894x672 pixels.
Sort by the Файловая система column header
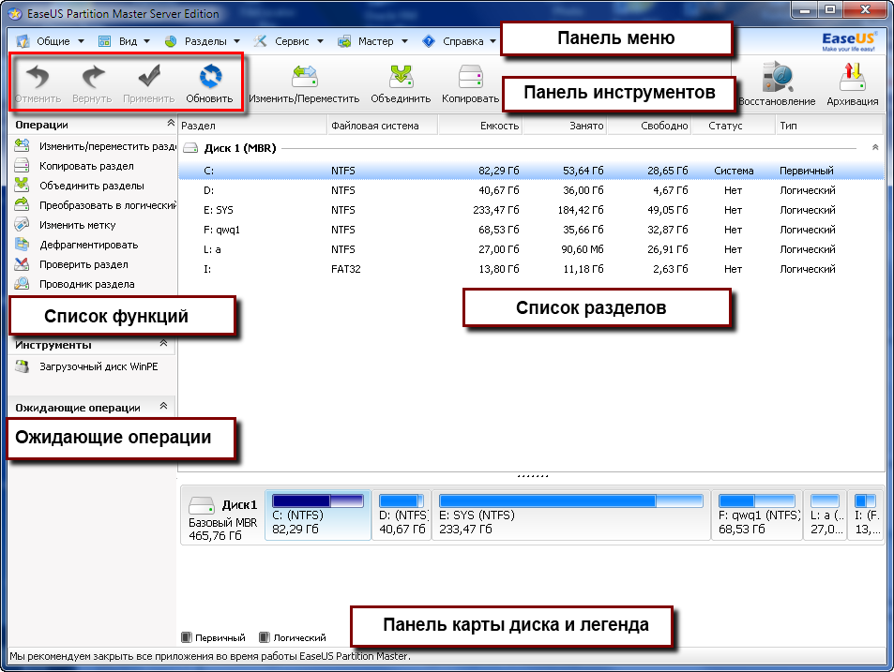click(383, 126)
